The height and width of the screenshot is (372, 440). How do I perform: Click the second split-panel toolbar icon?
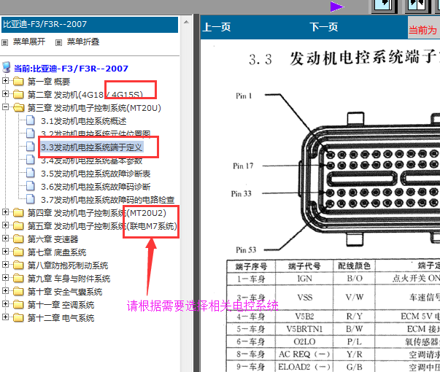click(x=417, y=6)
